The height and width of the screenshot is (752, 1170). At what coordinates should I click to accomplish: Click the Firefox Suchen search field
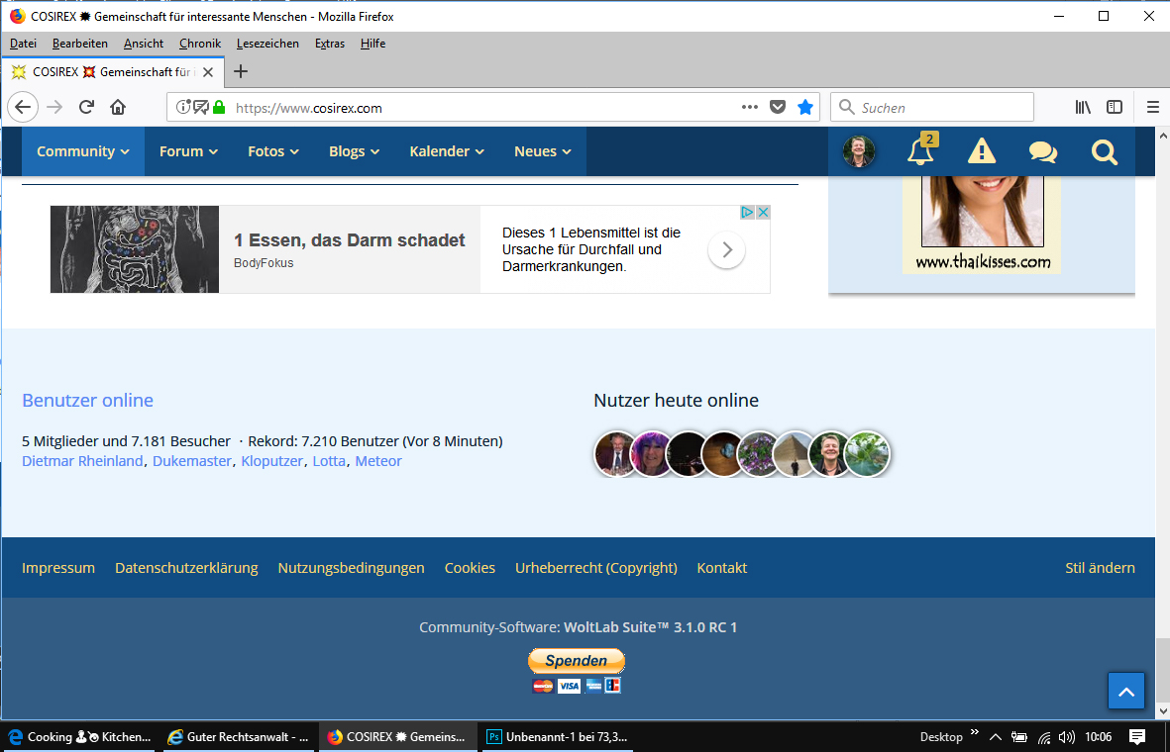coord(941,108)
